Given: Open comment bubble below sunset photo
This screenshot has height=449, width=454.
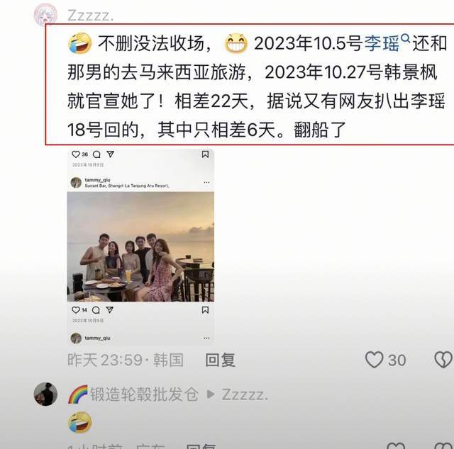Looking at the screenshot, I should tap(96, 310).
